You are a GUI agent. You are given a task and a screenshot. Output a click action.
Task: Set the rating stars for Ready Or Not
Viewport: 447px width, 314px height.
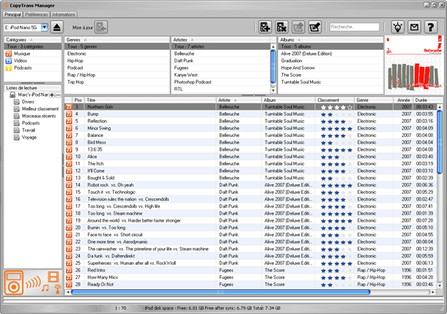[x=336, y=285]
